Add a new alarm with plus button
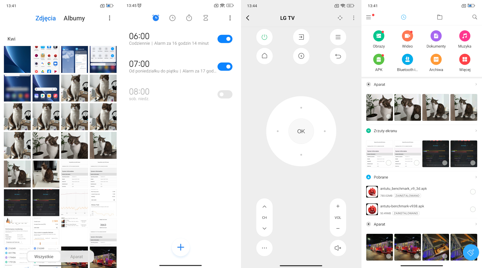The image size is (482, 268). [x=180, y=247]
